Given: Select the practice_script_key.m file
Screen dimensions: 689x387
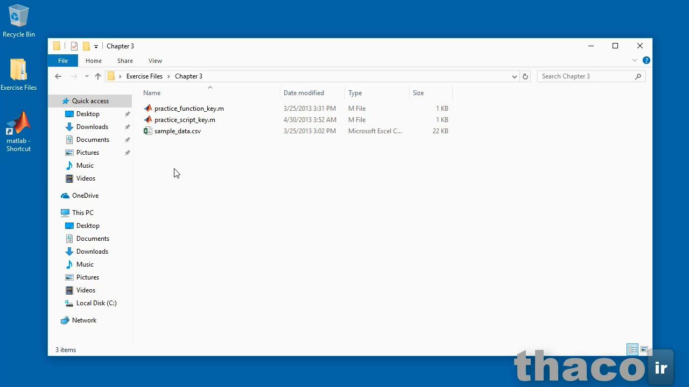Looking at the screenshot, I should pyautogui.click(x=185, y=120).
